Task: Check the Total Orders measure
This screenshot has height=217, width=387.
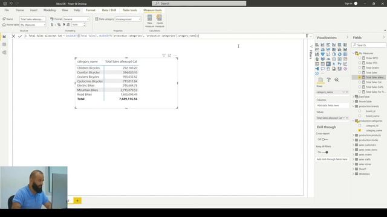Action: pyautogui.click(x=360, y=68)
